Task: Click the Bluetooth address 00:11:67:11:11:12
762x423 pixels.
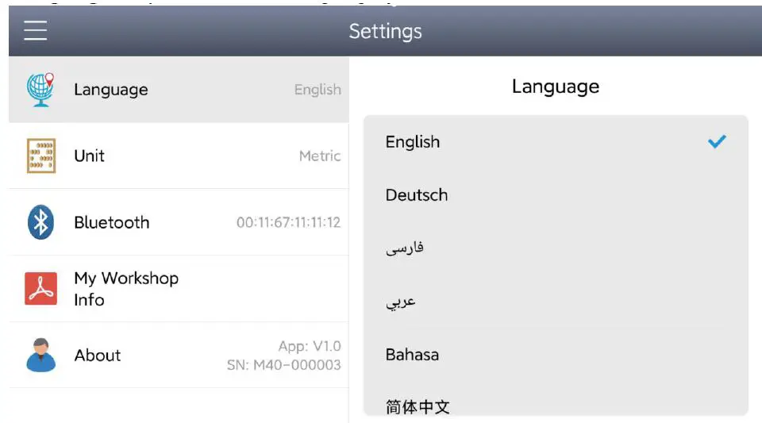Action: (288, 222)
